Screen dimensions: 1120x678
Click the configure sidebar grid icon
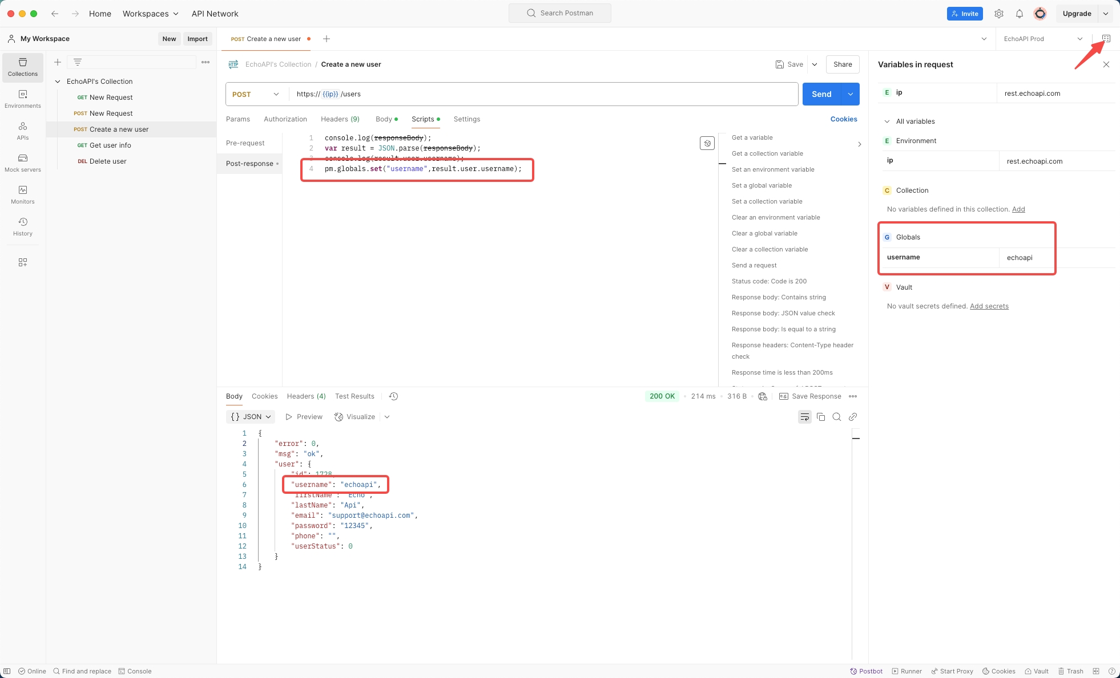pos(23,262)
